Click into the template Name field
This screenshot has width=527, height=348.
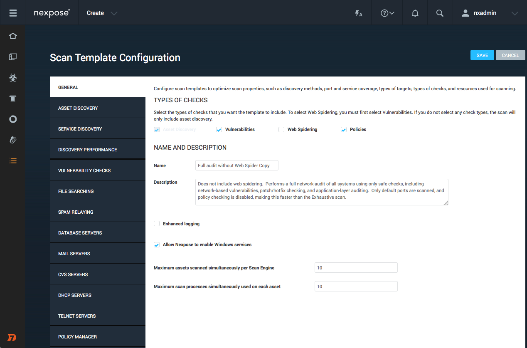[x=236, y=165]
